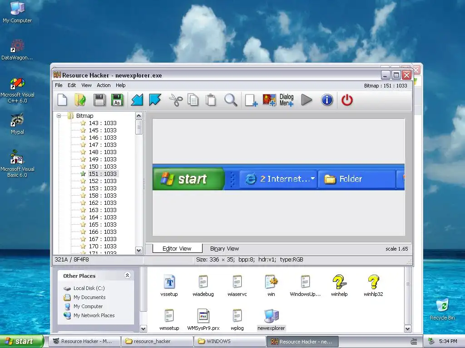Screen dimensions: 465x348
Task: Switch to resource_hacker taskbar button
Action: (x=157, y=341)
